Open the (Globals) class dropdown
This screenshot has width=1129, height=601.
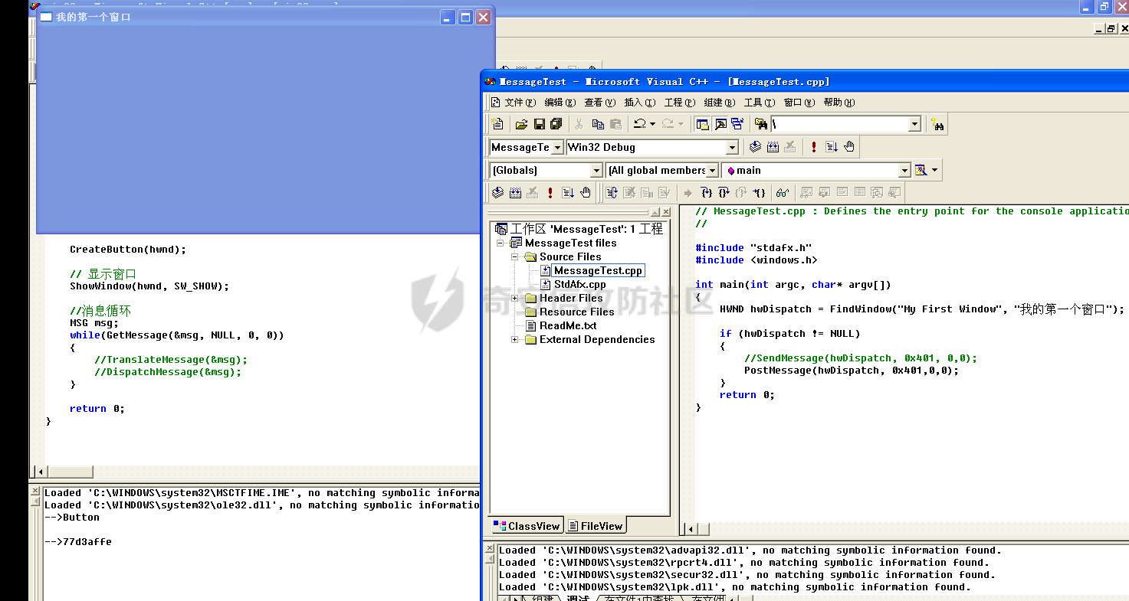point(596,171)
